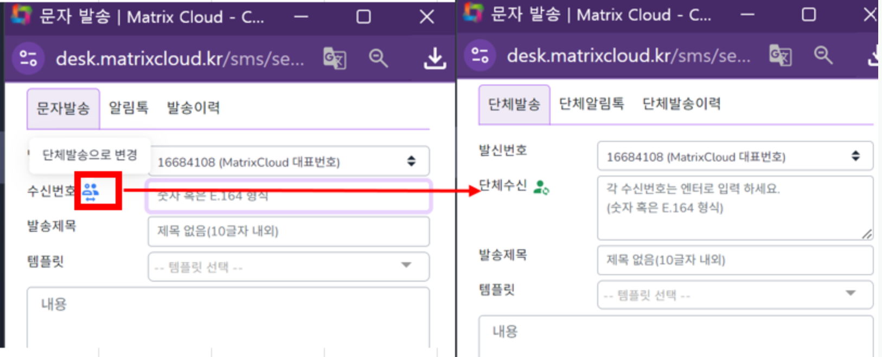Click site settings icon in left address bar
Image resolution: width=882 pixels, height=357 pixels.
click(x=28, y=58)
